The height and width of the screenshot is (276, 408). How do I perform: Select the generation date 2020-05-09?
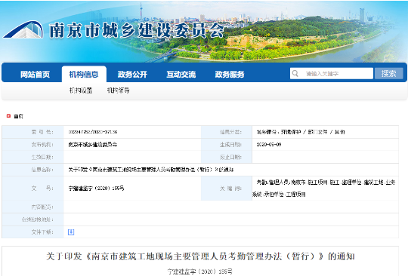[x=269, y=144]
